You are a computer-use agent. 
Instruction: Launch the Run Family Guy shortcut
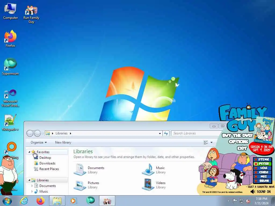click(31, 14)
